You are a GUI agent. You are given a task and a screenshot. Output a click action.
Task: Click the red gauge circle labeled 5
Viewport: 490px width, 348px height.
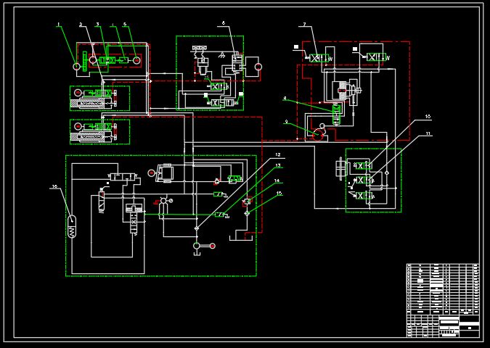point(136,60)
